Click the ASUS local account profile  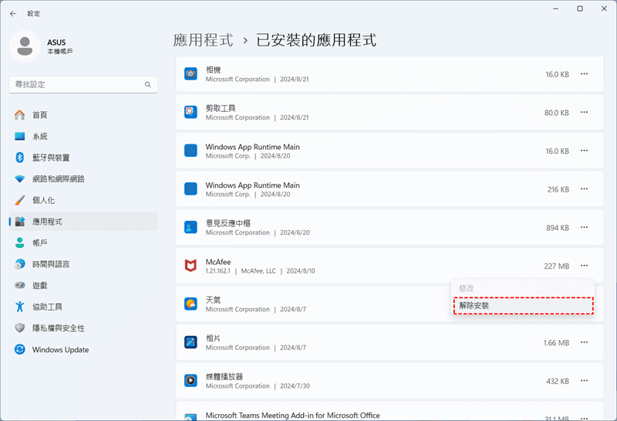(46, 46)
